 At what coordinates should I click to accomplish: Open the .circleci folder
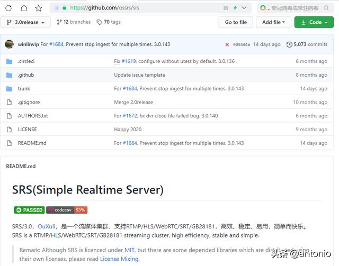click(26, 61)
